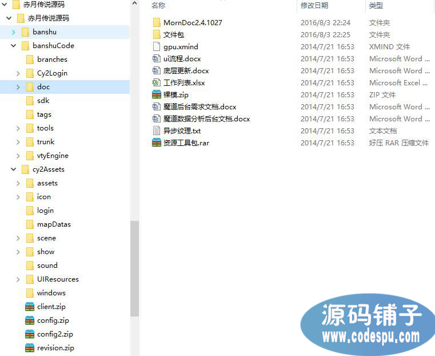This screenshot has height=356, width=435.
Task: Click the type text 好压 RAR 压缩文件
Action: (x=399, y=143)
